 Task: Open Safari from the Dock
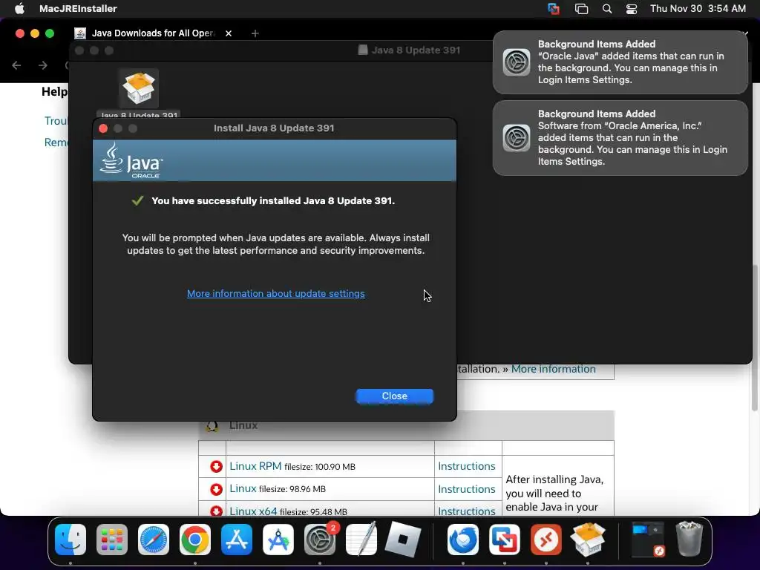coord(154,540)
